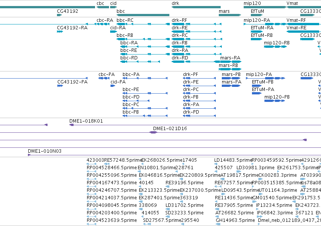Select the EfTuM-RB transcript glyph
The width and height of the screenshot is (321, 226).
(x=256, y=39)
